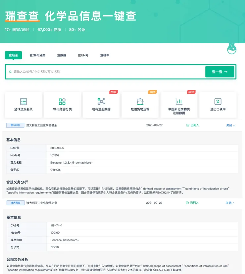Open the GHS危害分类 grid icon card

(x=62, y=105)
